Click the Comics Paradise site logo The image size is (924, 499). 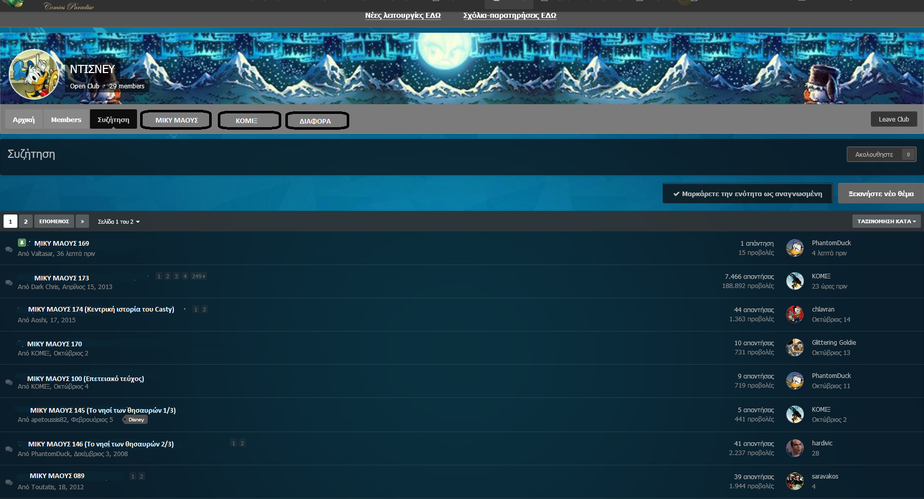click(69, 6)
